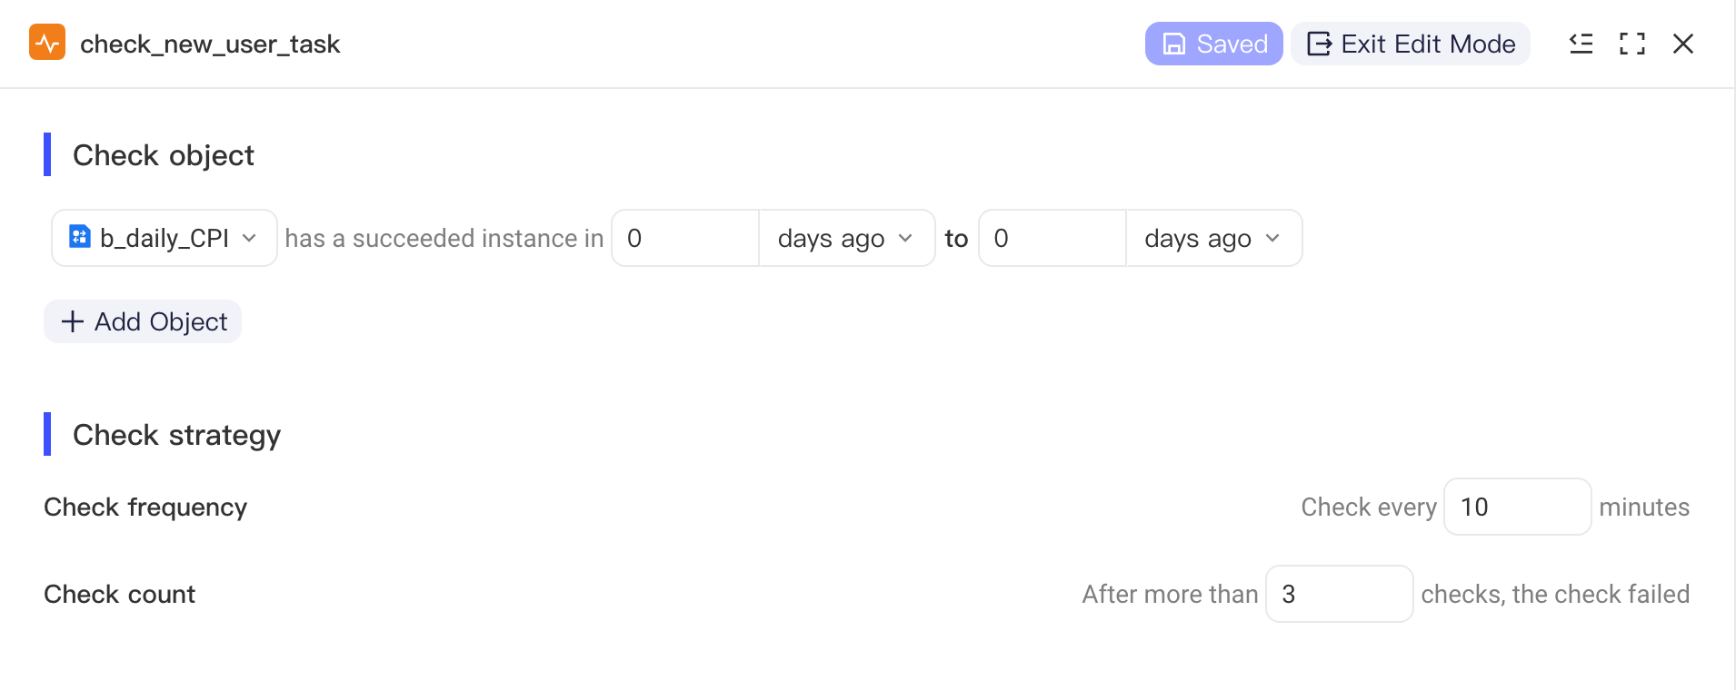1736x690 pixels.
Task: Click the collapse panel icon
Action: (x=1581, y=44)
